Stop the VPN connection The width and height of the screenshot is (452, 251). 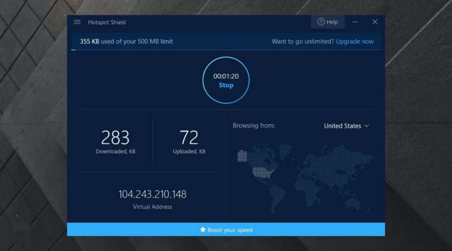click(226, 85)
